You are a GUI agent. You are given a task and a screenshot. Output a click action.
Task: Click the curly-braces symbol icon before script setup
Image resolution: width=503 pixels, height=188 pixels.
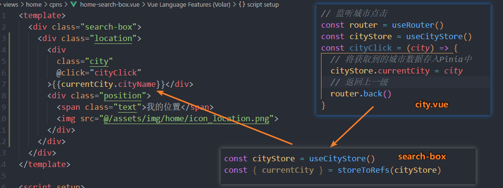click(242, 4)
